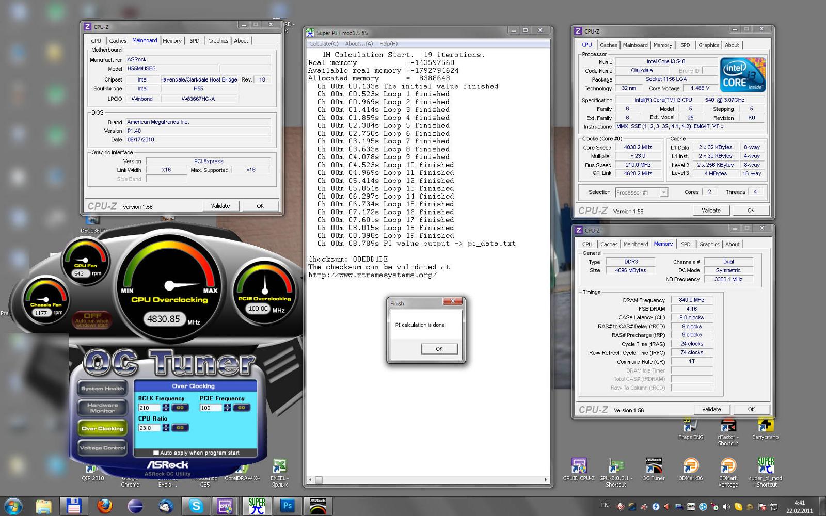Open the About...(A) menu in Super PI
826x516 pixels.
[x=359, y=44]
